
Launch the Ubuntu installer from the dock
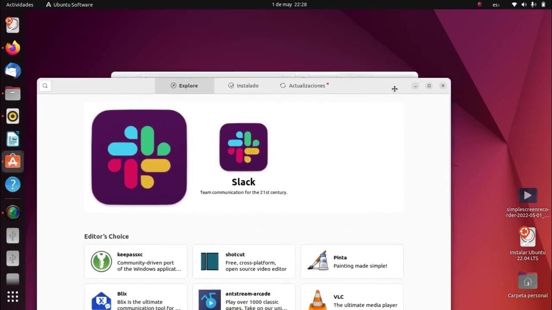click(13, 25)
